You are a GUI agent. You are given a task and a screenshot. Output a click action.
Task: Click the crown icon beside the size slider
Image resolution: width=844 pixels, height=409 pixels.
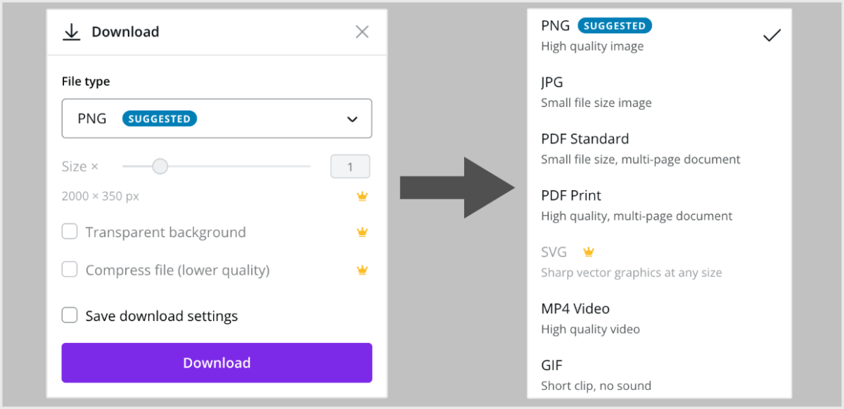pos(362,196)
